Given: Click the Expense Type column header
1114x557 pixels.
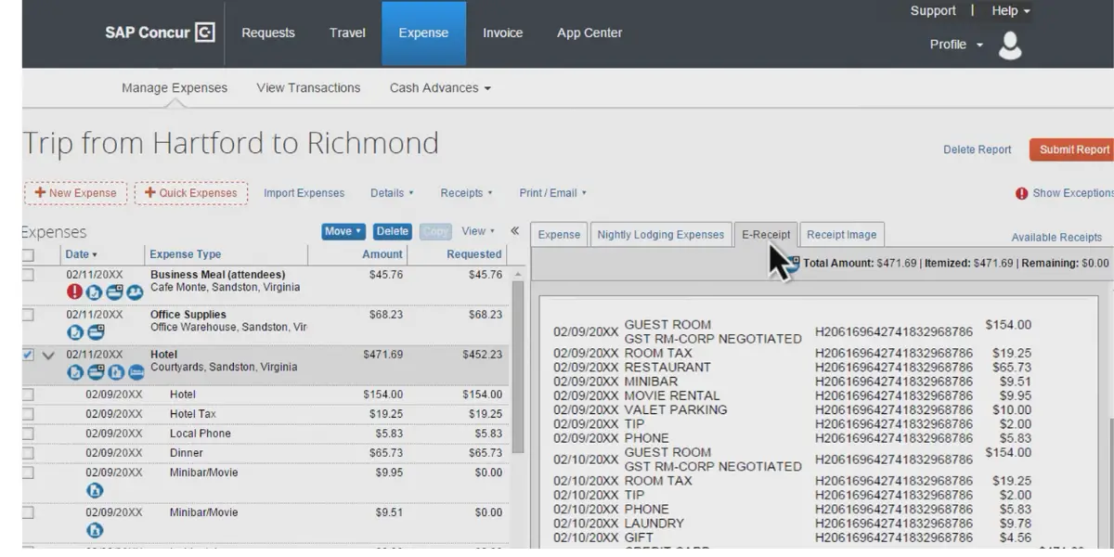Looking at the screenshot, I should point(186,254).
